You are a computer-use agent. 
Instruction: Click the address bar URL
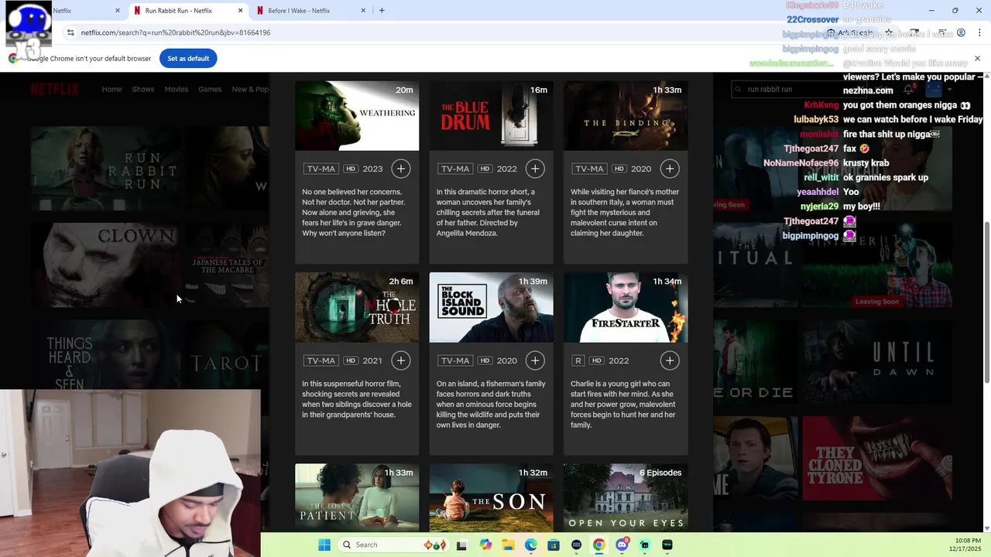click(176, 32)
